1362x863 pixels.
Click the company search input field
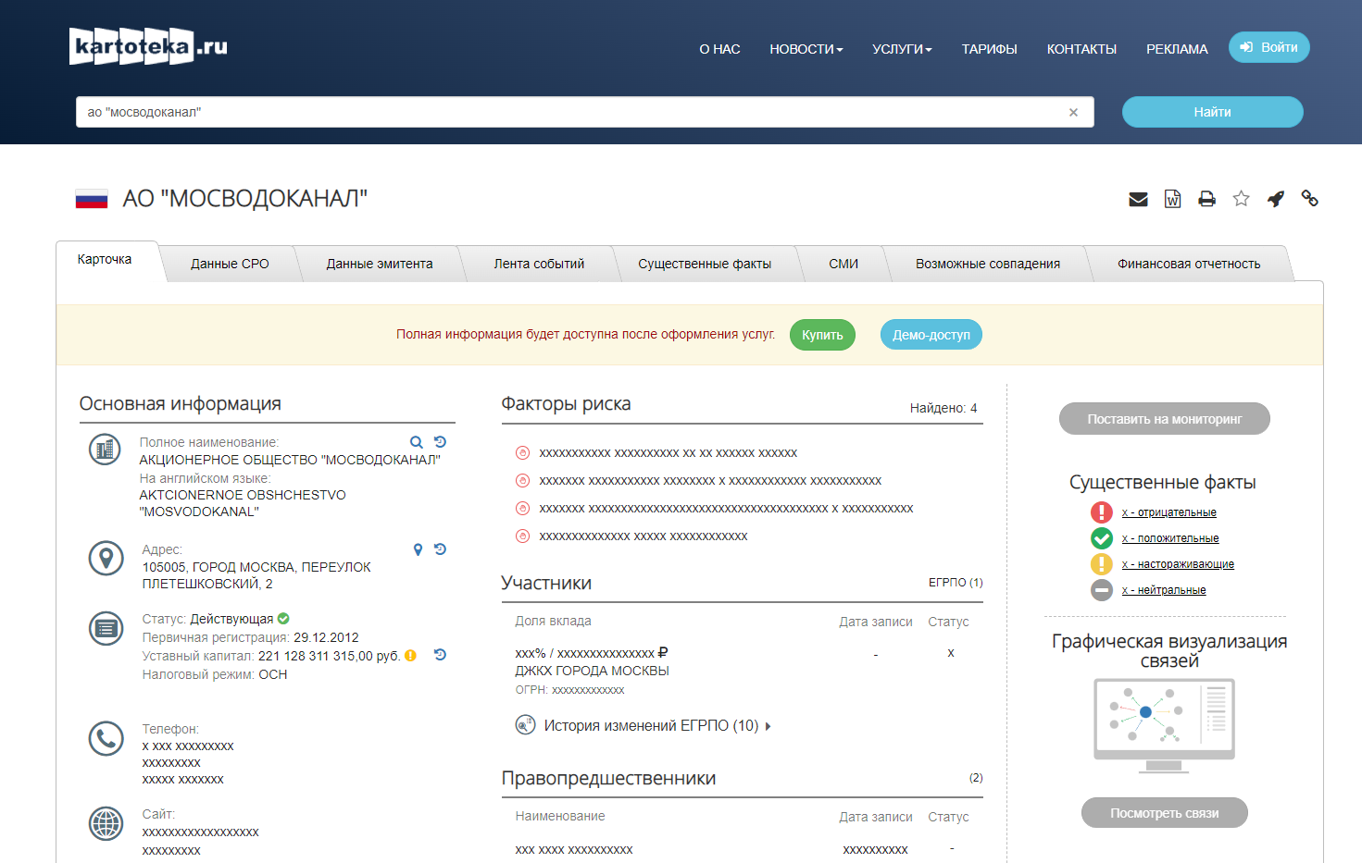[x=574, y=112]
